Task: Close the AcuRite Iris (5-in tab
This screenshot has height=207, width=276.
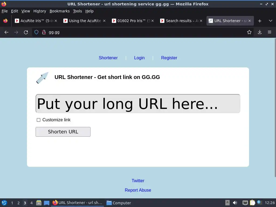Action: 56,21
